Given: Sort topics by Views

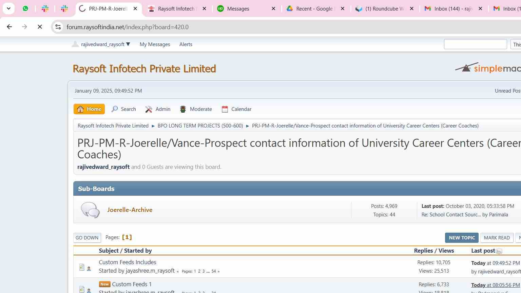Looking at the screenshot, I should point(446,251).
